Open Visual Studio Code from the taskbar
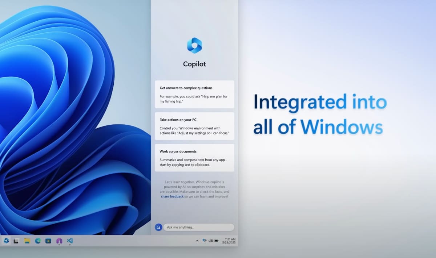The height and width of the screenshot is (258, 436). click(70, 241)
